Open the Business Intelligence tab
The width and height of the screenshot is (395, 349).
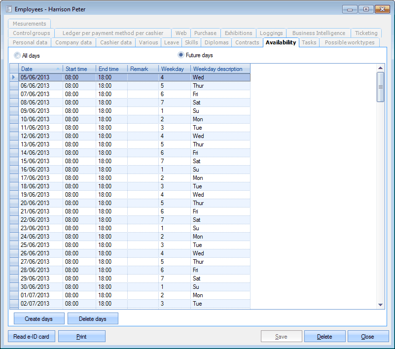pos(319,33)
